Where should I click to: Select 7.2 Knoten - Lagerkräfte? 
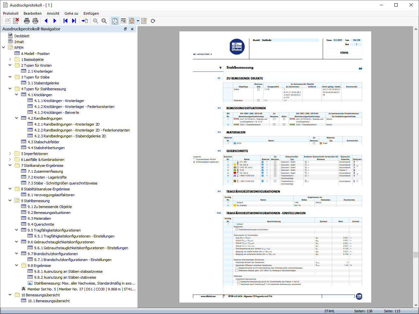[x=47, y=177]
